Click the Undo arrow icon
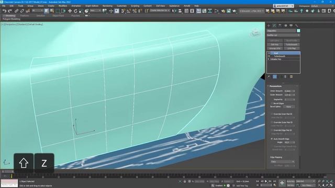The image size is (335, 188). (4, 11)
